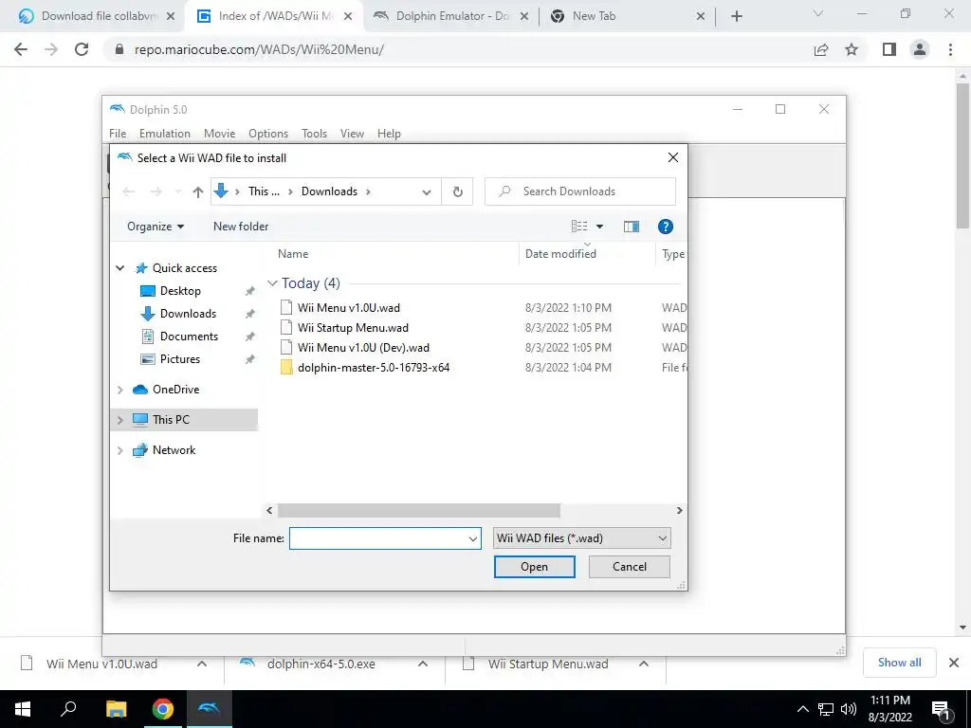Expand Network tree node

(120, 450)
